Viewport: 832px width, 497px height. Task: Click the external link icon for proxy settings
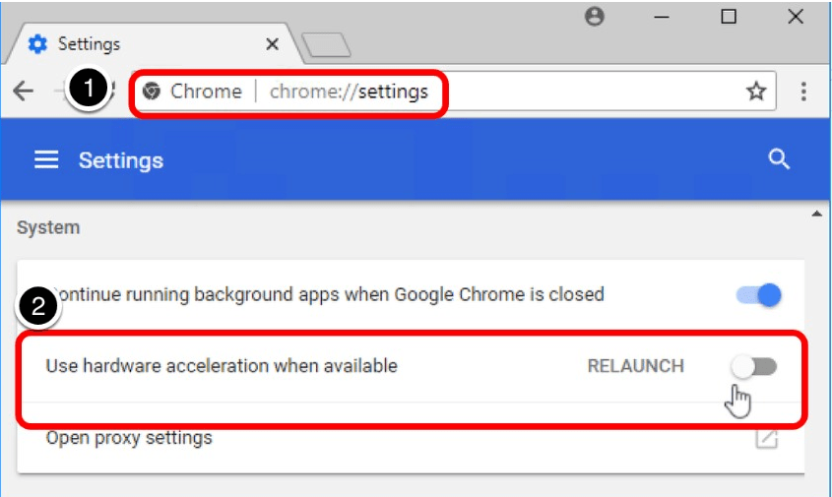[765, 438]
